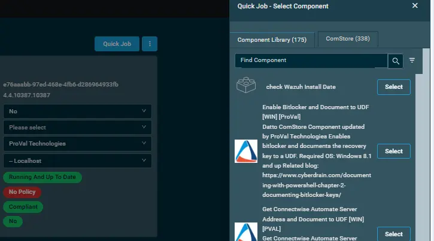
Task: Expand the ProVal Technologies dropdown
Action: click(77, 144)
